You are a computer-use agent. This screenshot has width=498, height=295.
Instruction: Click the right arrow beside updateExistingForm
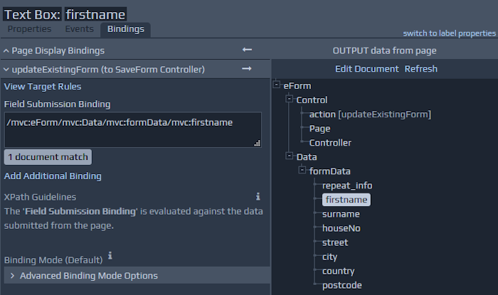click(247, 68)
